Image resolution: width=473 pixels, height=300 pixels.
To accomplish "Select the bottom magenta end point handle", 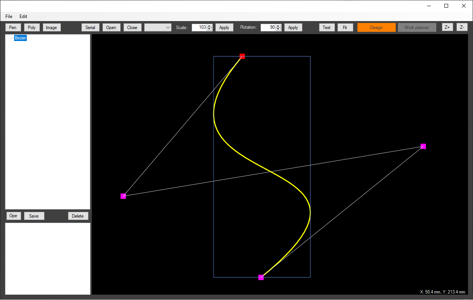I will pyautogui.click(x=261, y=277).
